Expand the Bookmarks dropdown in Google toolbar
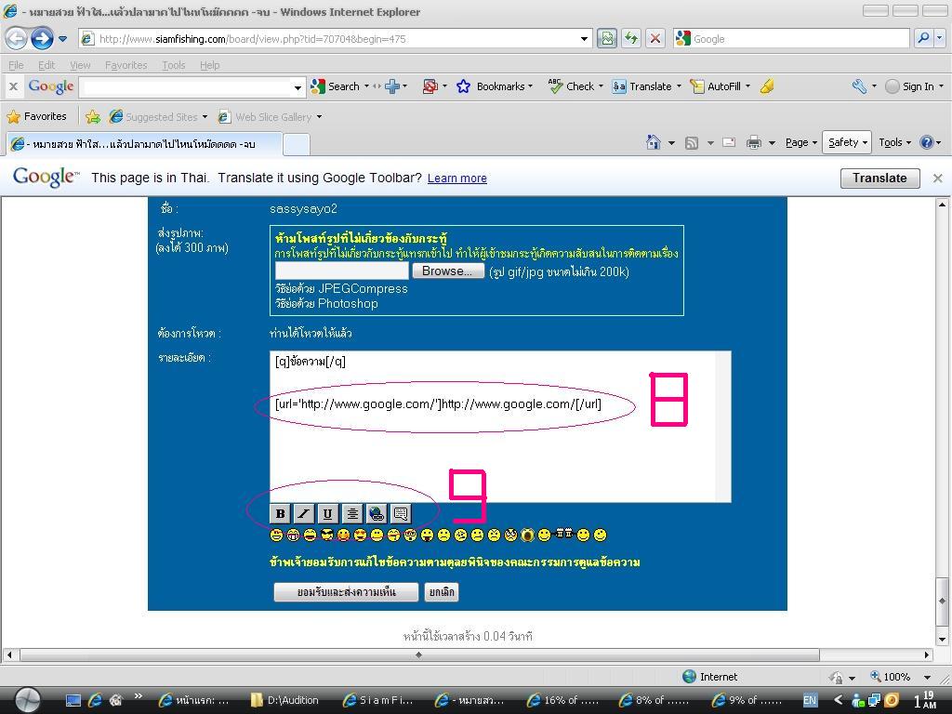 pyautogui.click(x=530, y=86)
